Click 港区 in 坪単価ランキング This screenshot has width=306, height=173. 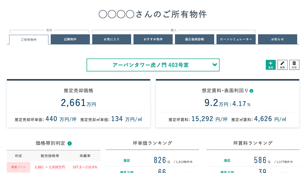tap(127, 161)
